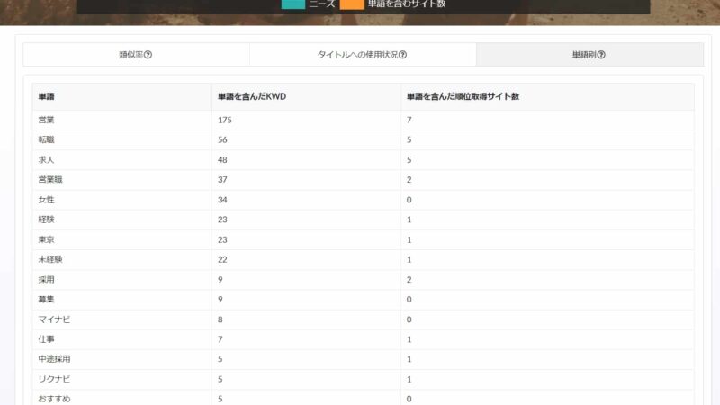720x405 pixels.
Task: Select the word 東京 in the table
Action: 47,239
